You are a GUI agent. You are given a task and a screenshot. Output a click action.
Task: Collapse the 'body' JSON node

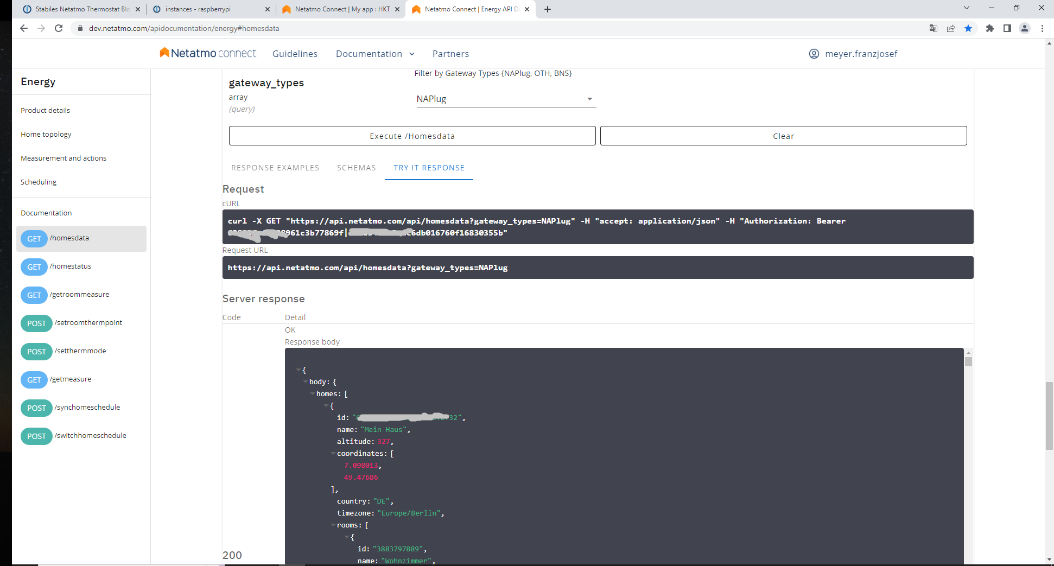click(x=306, y=382)
